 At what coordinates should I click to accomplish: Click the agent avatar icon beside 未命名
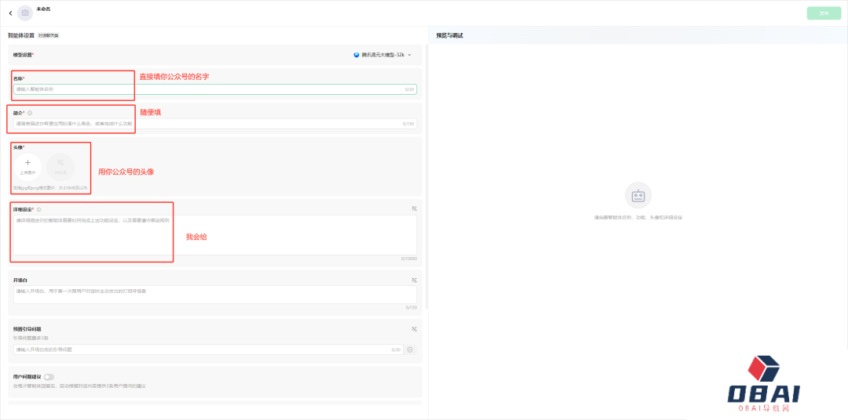pyautogui.click(x=26, y=13)
